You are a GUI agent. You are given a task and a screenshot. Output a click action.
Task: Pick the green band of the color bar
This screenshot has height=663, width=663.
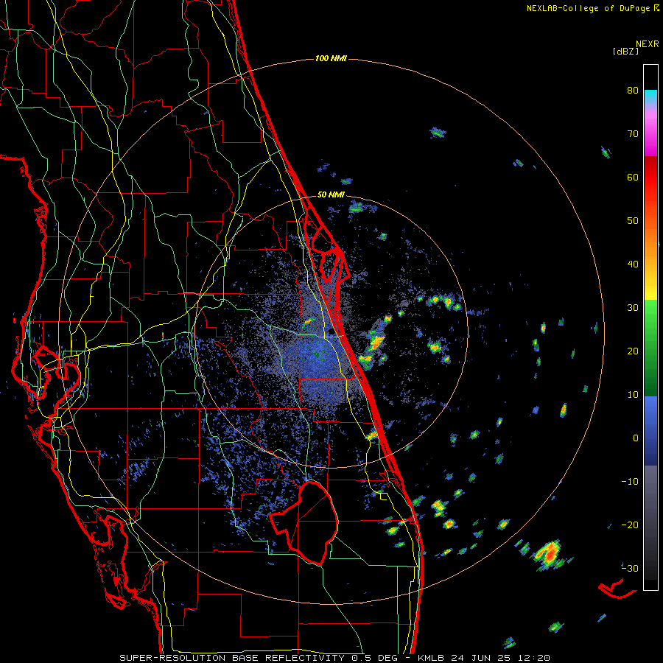pyautogui.click(x=650, y=348)
